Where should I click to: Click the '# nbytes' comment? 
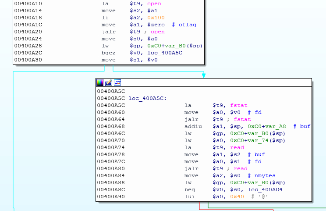tap(262, 175)
